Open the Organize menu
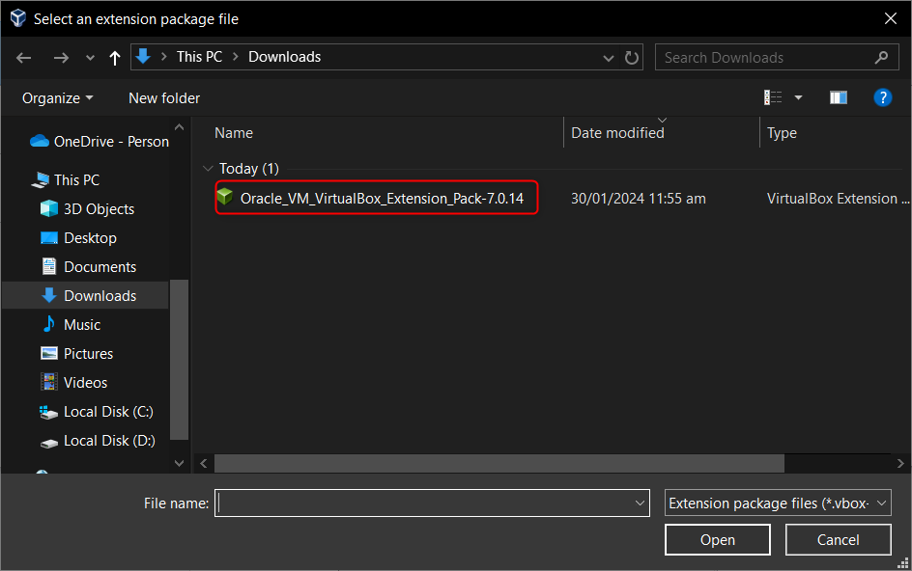This screenshot has width=912, height=571. click(x=57, y=98)
